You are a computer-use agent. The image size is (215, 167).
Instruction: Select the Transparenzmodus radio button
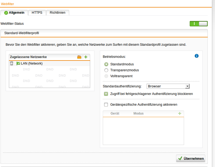click(x=106, y=70)
